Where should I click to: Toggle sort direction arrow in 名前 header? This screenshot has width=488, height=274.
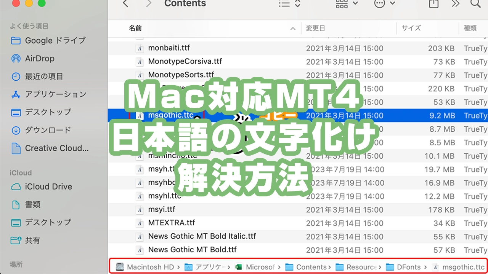(293, 29)
